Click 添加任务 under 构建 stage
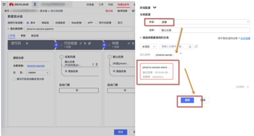The width and height of the screenshot is (254, 136). tap(119, 71)
